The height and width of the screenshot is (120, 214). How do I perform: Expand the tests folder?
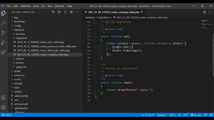click(x=45, y=87)
